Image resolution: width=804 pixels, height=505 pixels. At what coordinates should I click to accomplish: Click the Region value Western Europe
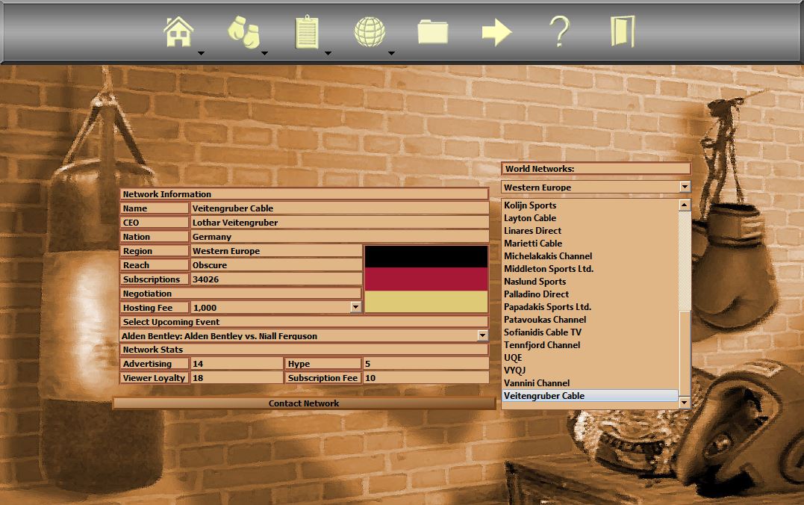coord(276,251)
